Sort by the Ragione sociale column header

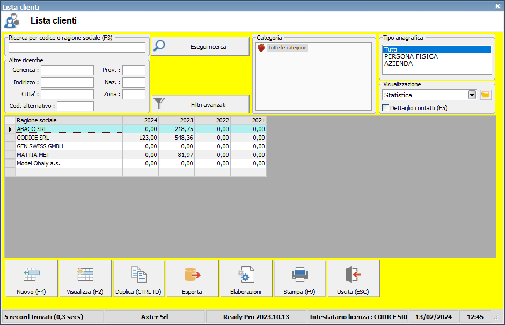tap(69, 120)
